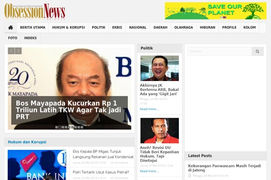This screenshot has width=271, height=180.
Task: Open the Indeks menu item
Action: pyautogui.click(x=30, y=38)
